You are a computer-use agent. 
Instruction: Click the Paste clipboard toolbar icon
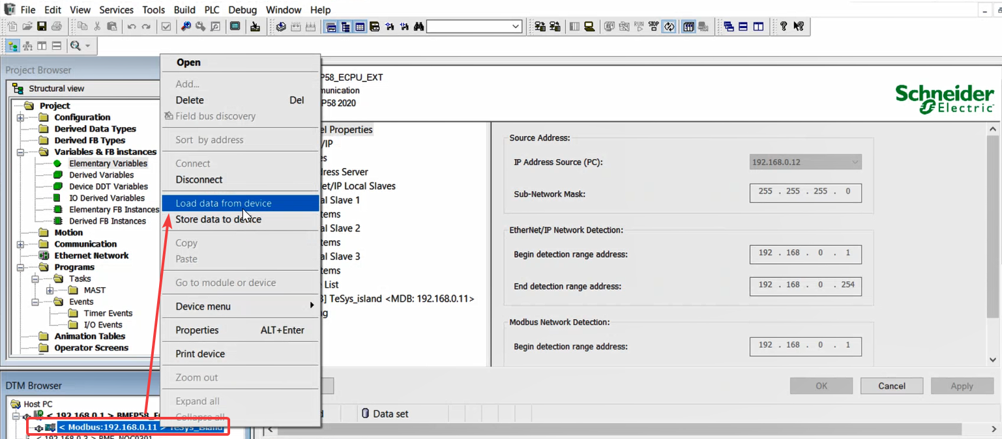click(x=112, y=27)
